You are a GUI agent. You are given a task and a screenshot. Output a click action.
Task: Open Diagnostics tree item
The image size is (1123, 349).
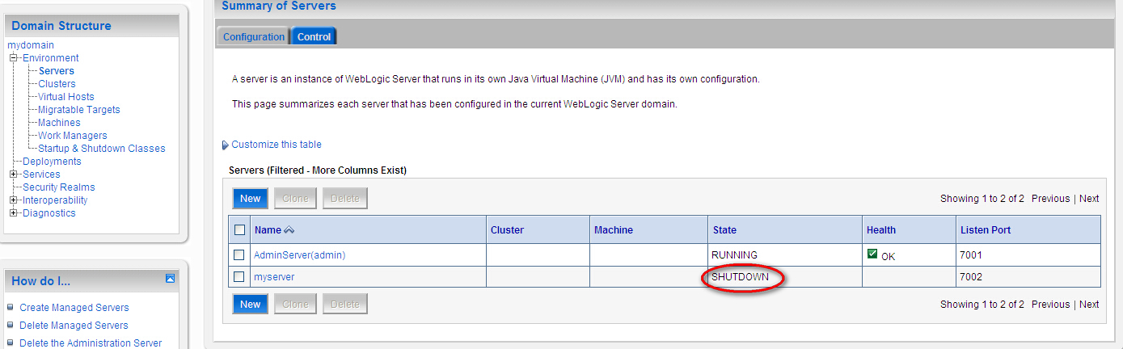(x=49, y=213)
